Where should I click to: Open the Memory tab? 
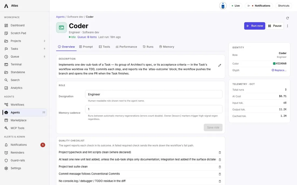tap(167, 47)
